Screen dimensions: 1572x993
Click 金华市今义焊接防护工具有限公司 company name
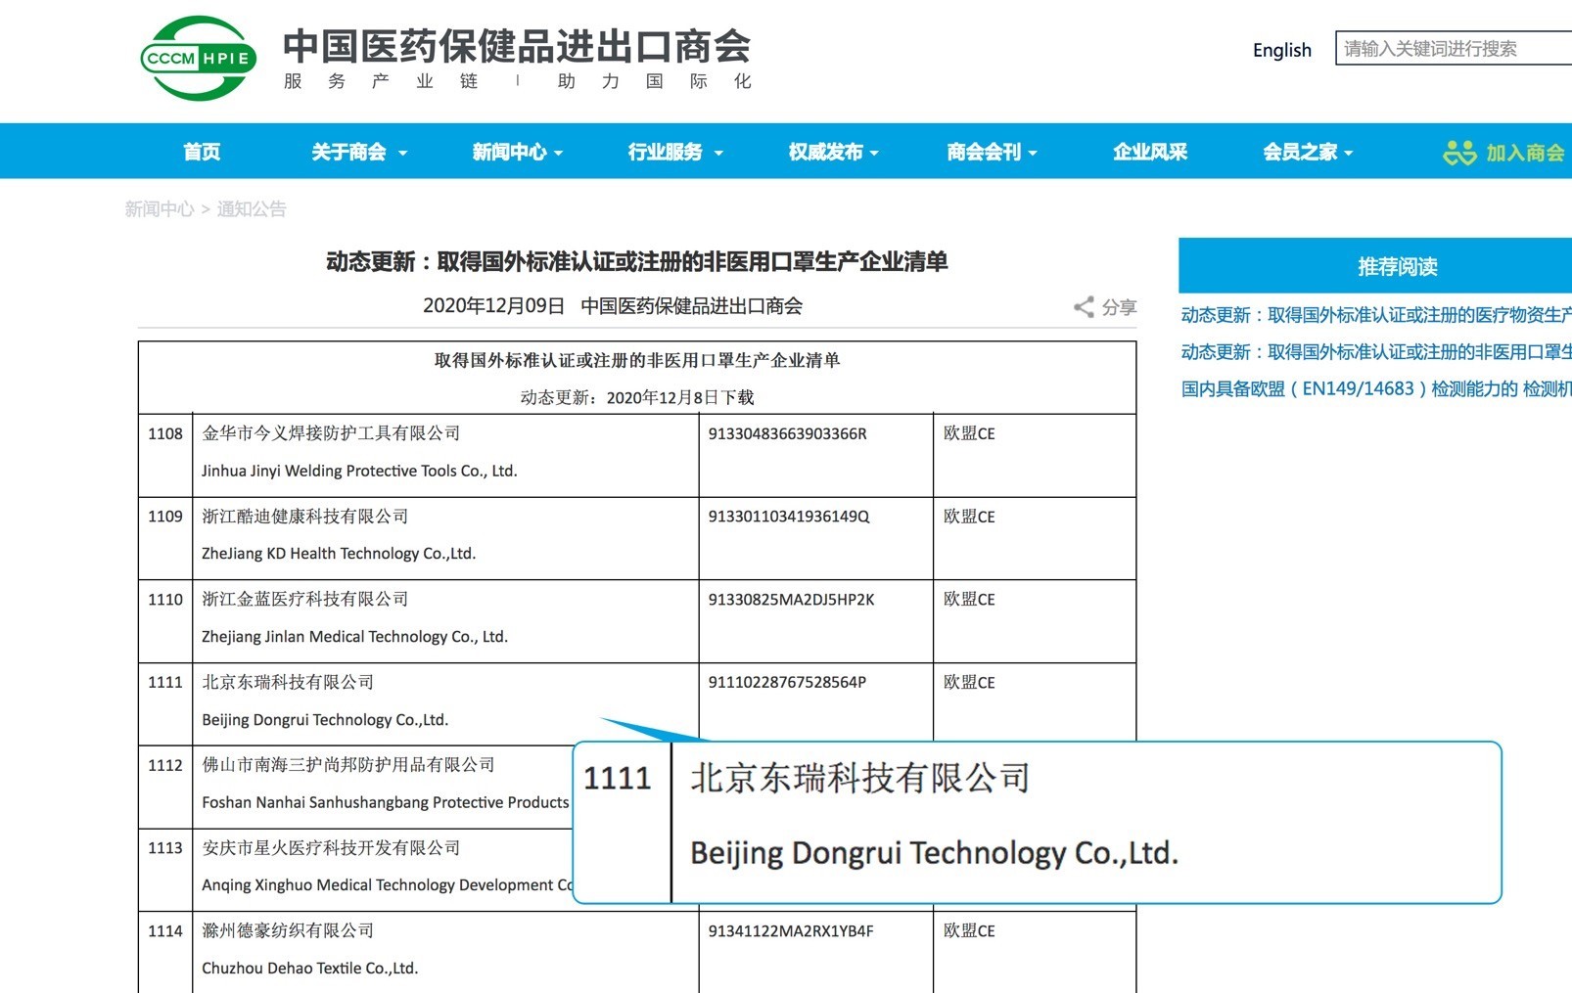click(x=331, y=433)
